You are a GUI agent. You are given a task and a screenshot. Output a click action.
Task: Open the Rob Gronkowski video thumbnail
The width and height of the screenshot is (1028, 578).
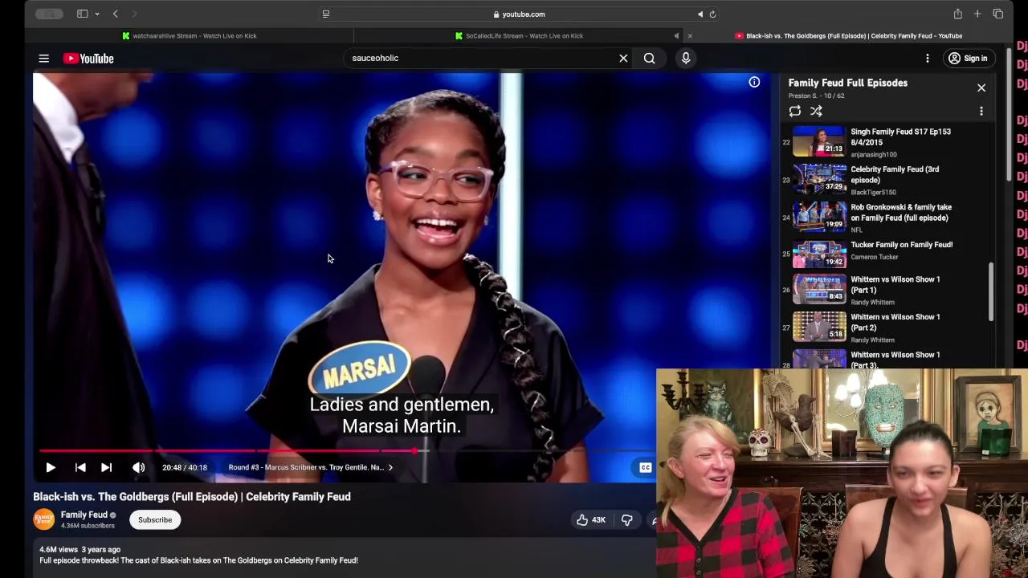[x=819, y=217]
